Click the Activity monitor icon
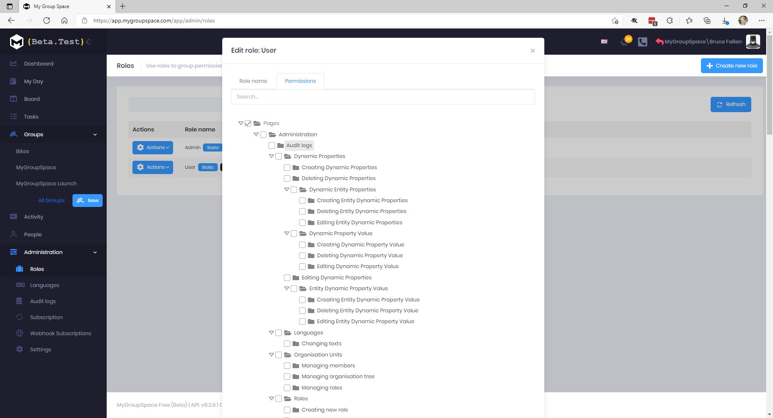This screenshot has width=773, height=418. [x=13, y=217]
